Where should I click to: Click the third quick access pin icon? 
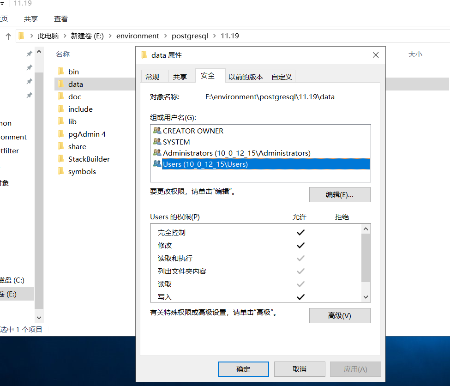[x=29, y=81]
